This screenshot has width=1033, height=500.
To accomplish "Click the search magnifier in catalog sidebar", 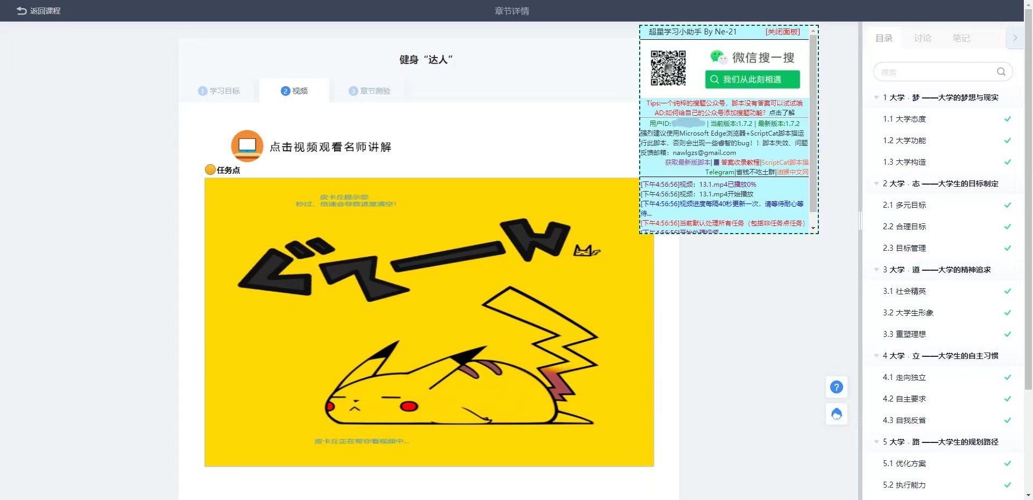I will [1001, 72].
